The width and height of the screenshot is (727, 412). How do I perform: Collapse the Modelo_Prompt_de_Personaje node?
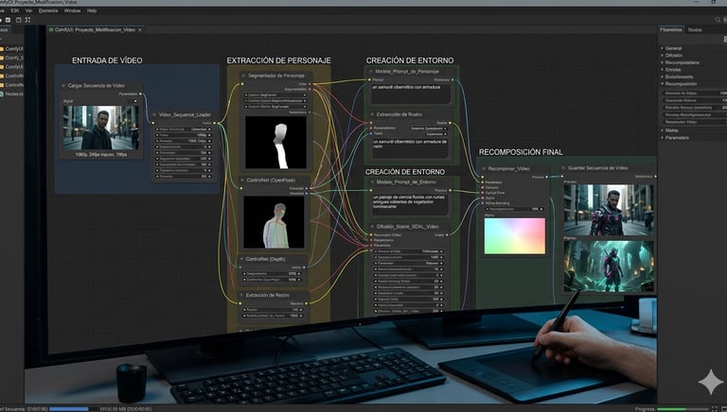tap(371, 72)
